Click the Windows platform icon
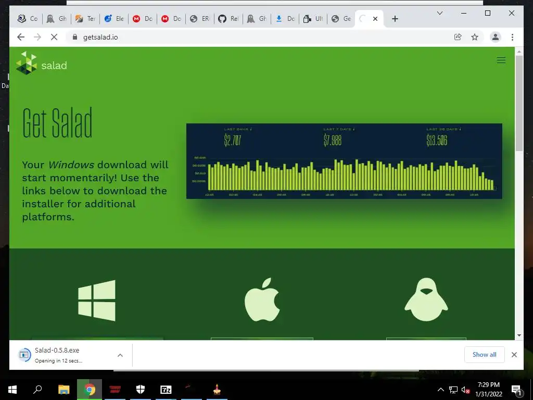This screenshot has height=400, width=533. click(97, 301)
